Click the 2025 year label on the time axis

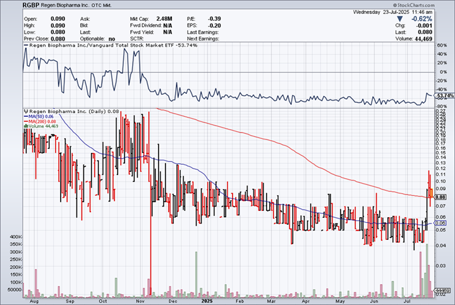tap(207, 301)
